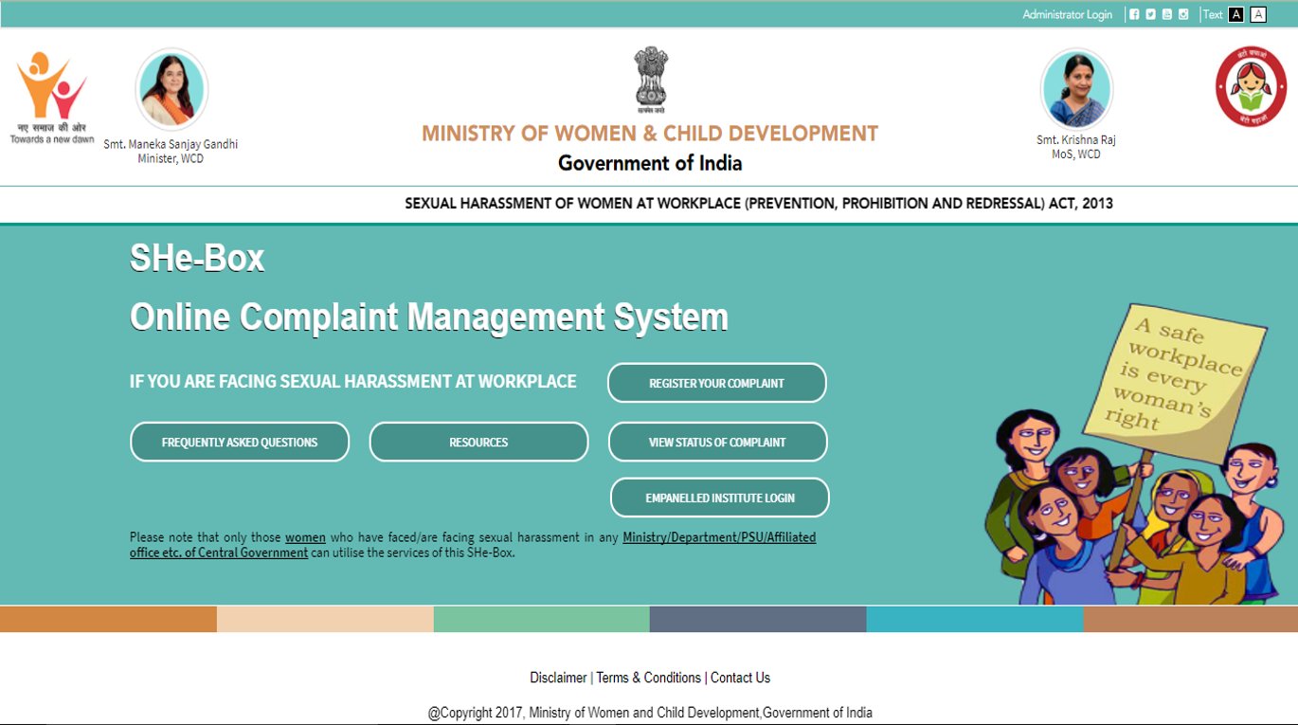
Task: Click 'If you are facing sexual harassment' text
Action: coord(353,381)
